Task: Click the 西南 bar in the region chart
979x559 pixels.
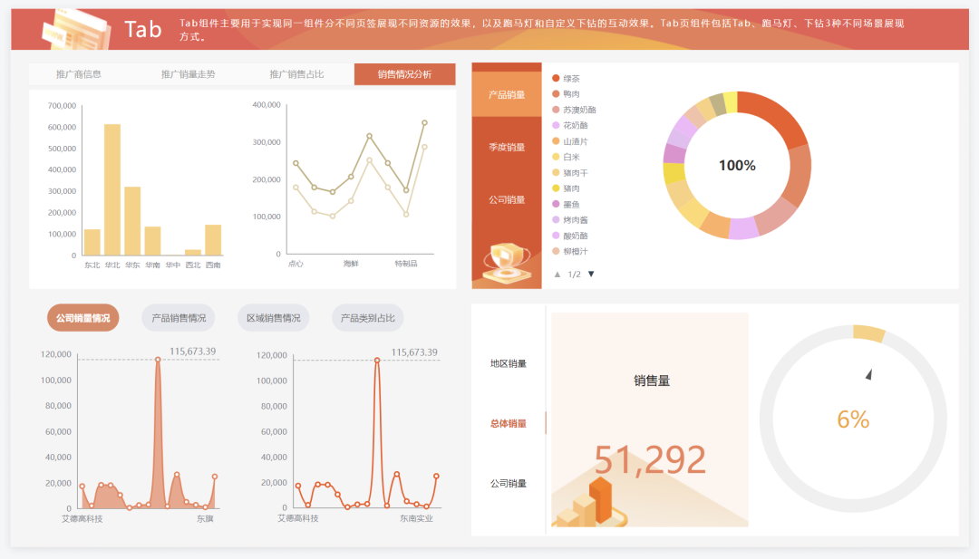Action: click(213, 239)
